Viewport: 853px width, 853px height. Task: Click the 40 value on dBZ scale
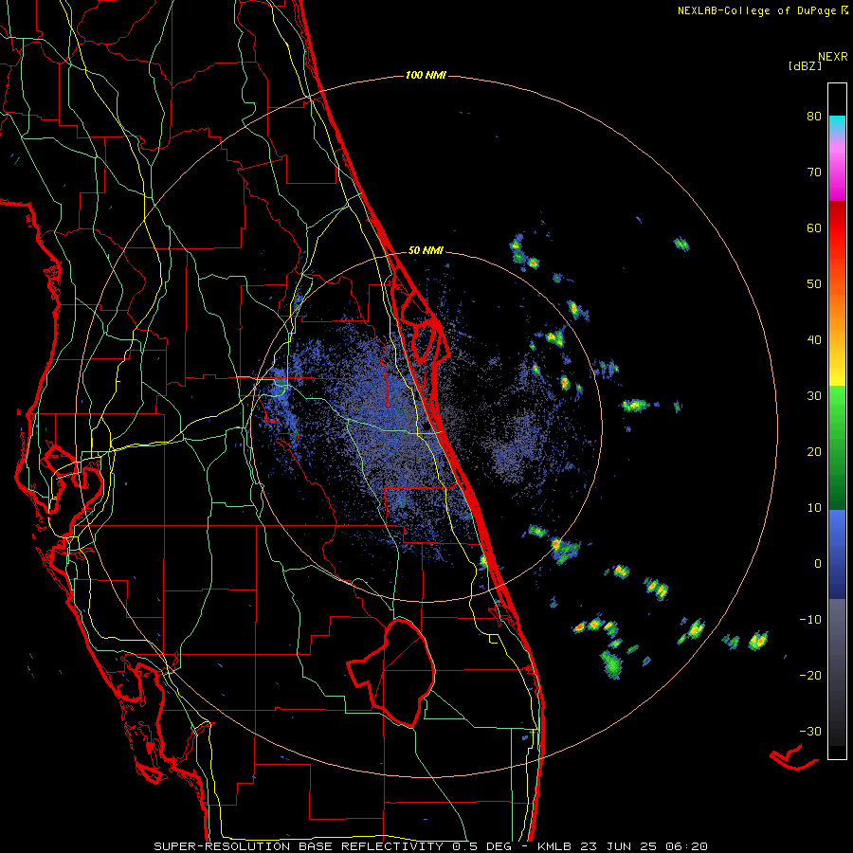(x=814, y=340)
